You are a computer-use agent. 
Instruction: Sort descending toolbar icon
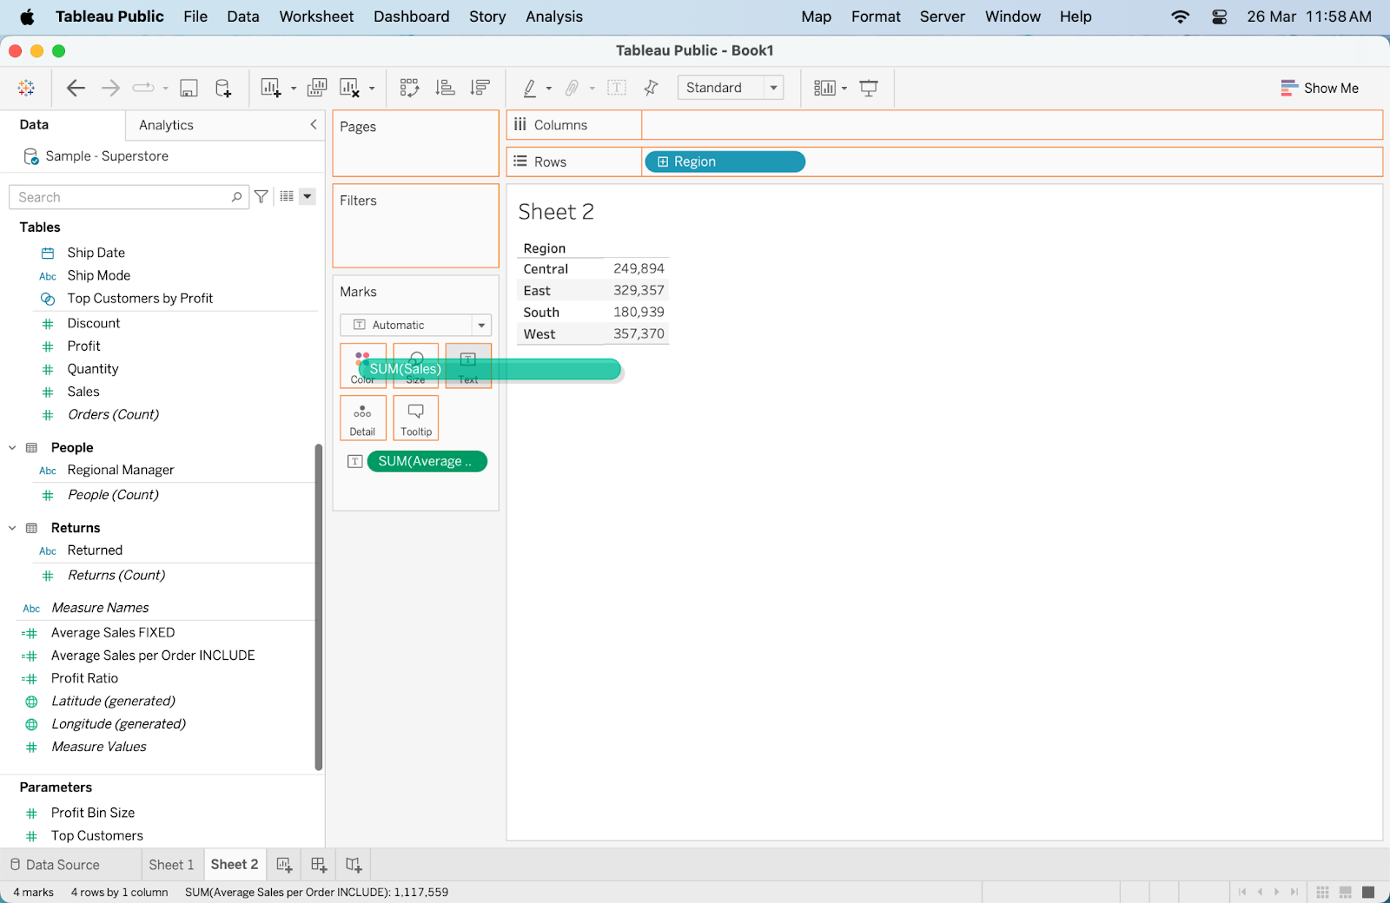pyautogui.click(x=480, y=88)
